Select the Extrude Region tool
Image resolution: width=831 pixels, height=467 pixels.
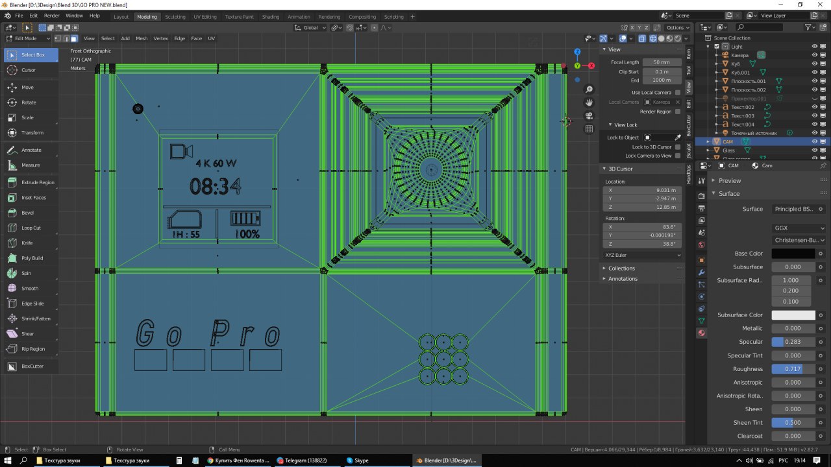(x=31, y=182)
